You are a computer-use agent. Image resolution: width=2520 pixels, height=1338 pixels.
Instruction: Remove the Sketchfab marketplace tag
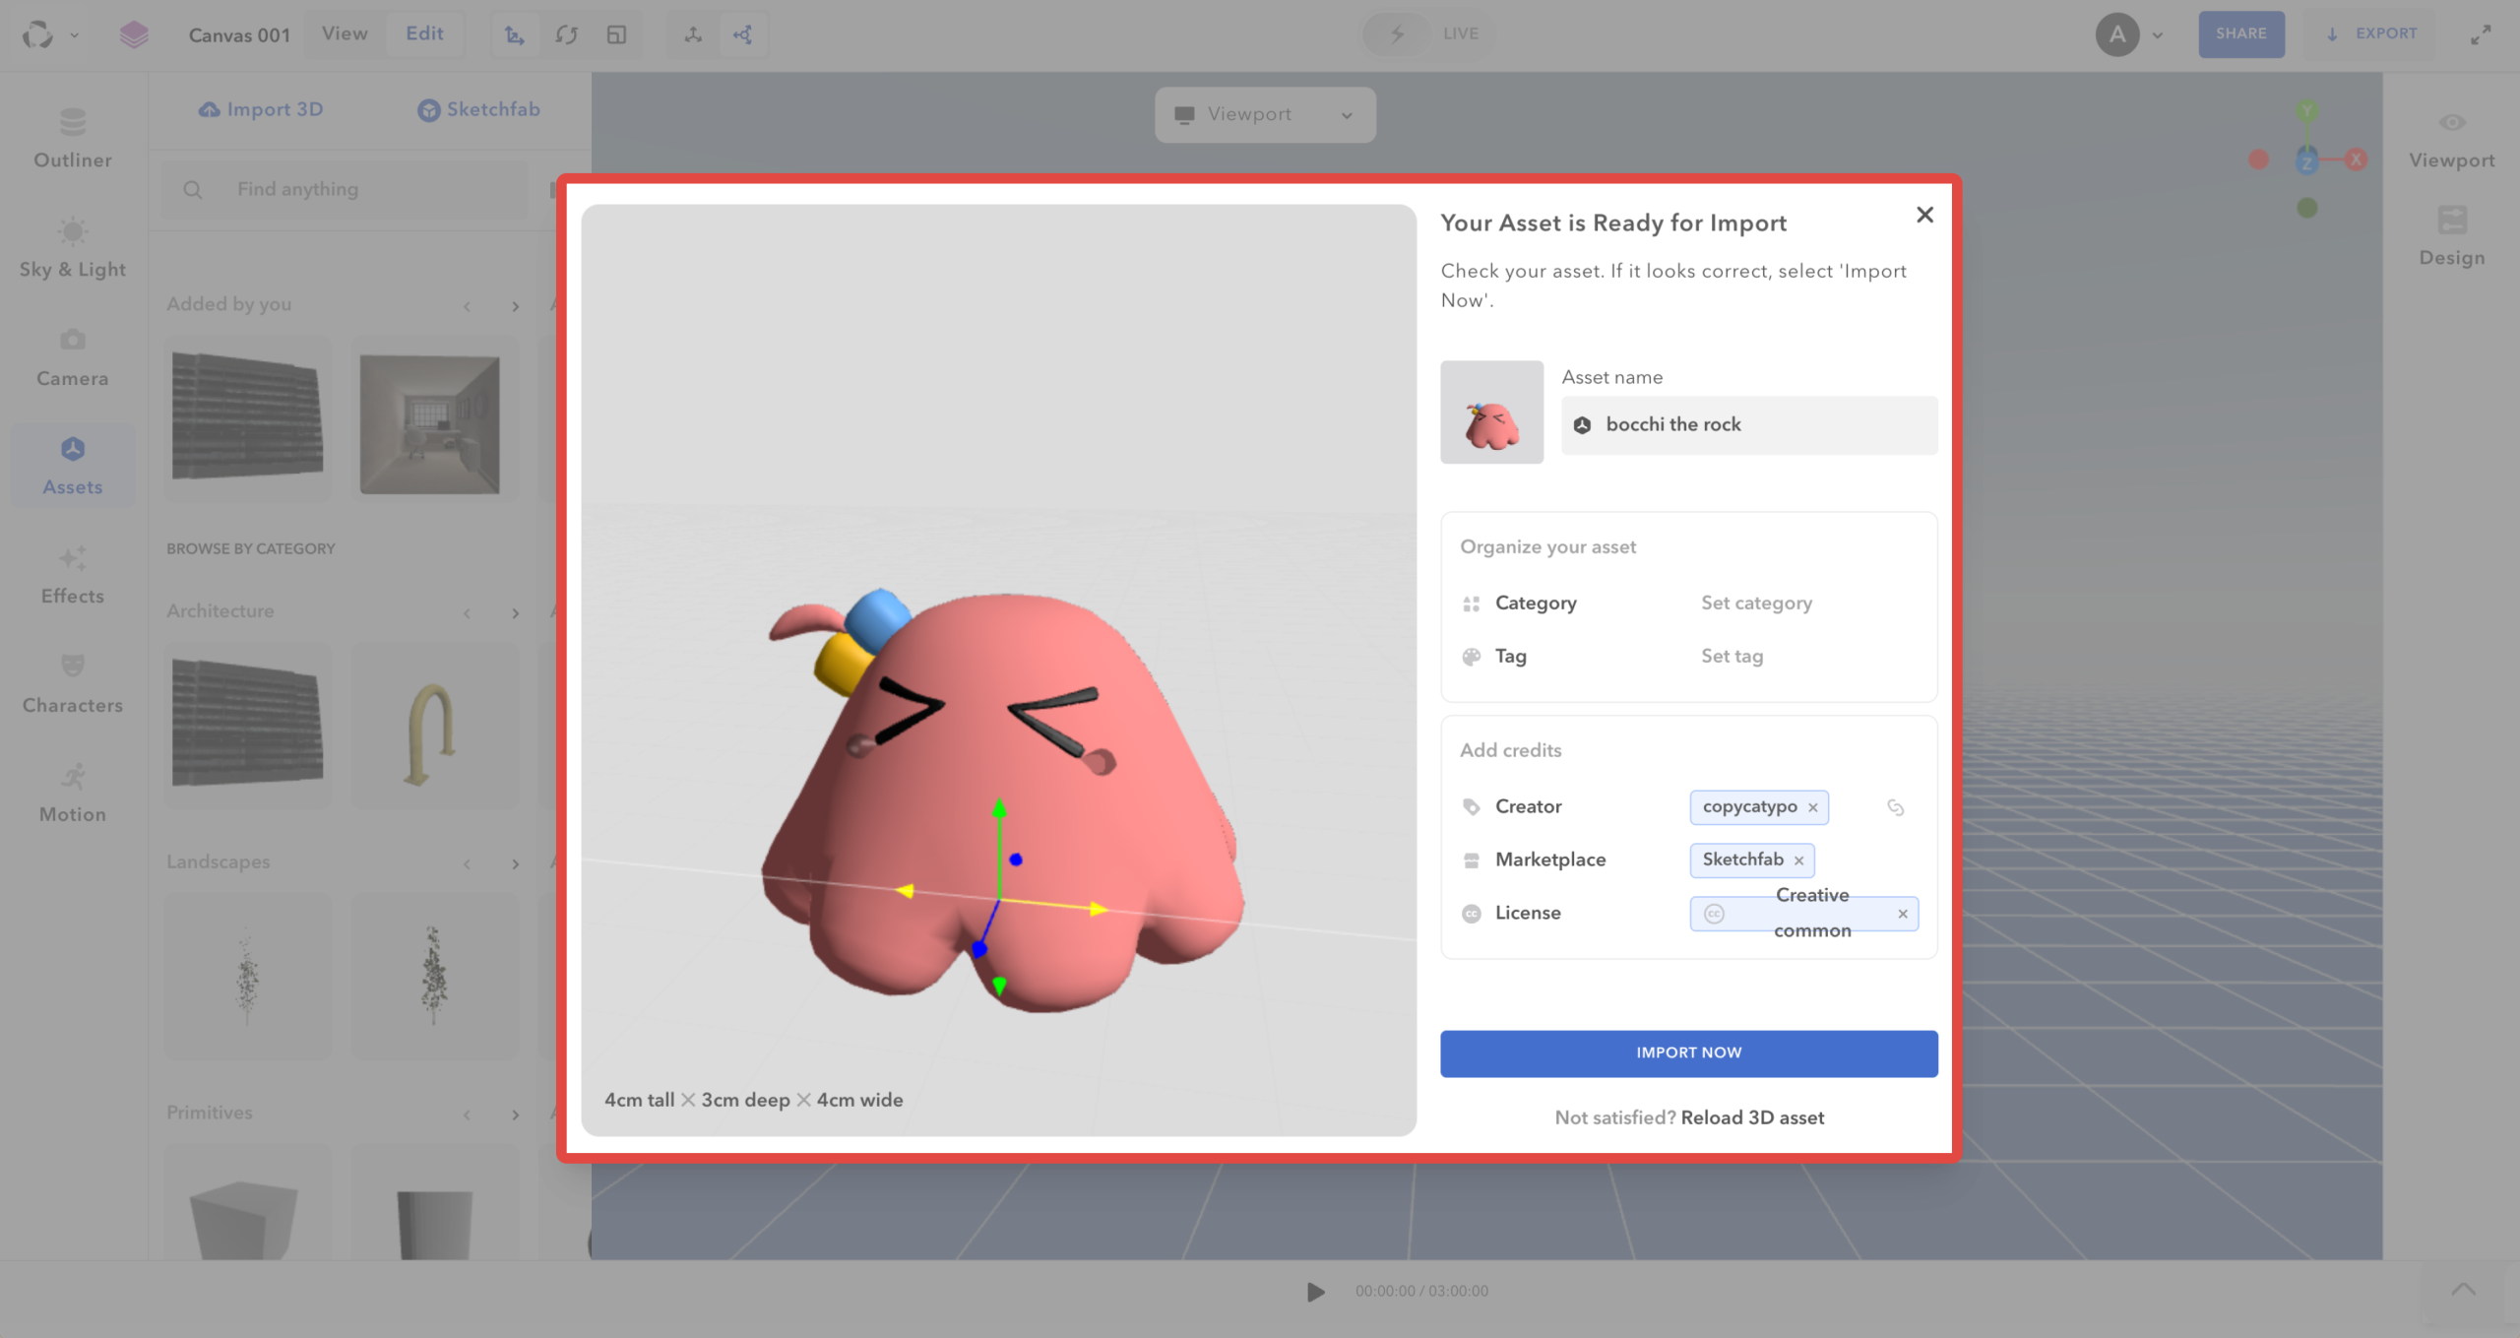[x=1798, y=860]
